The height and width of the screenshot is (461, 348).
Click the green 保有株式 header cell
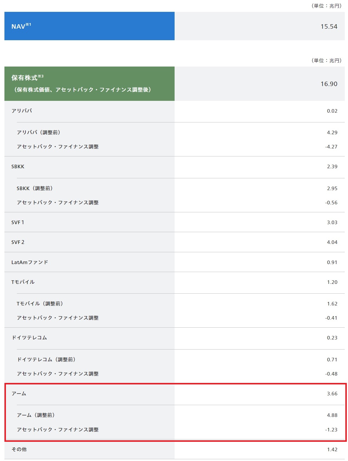(x=89, y=84)
